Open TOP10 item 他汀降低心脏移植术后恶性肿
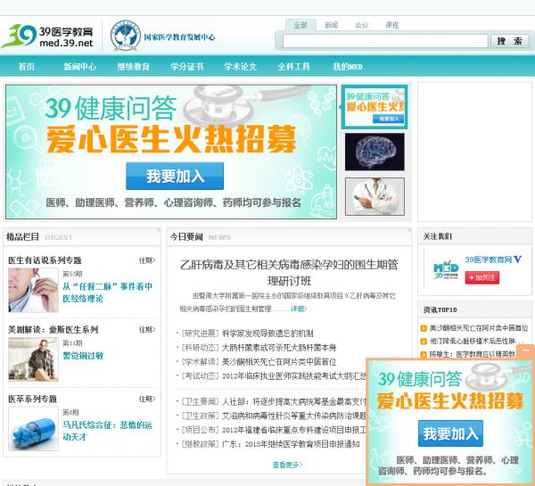The height and width of the screenshot is (486, 535). pos(476,341)
